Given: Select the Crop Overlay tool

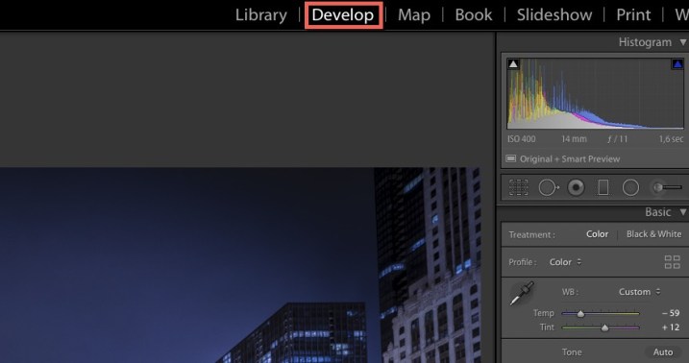Looking at the screenshot, I should tap(519, 187).
